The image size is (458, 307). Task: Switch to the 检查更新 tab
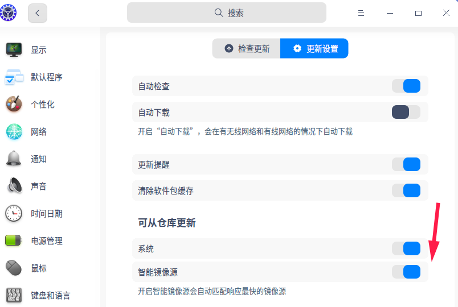pyautogui.click(x=246, y=48)
